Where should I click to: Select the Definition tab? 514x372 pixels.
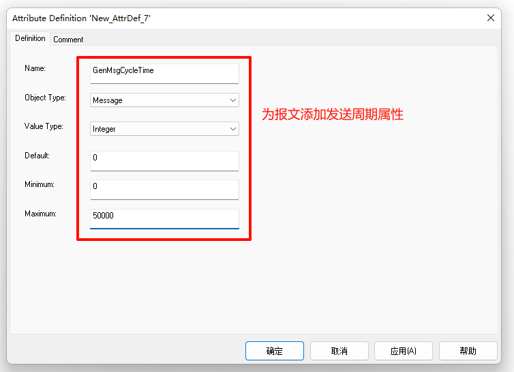(x=30, y=38)
